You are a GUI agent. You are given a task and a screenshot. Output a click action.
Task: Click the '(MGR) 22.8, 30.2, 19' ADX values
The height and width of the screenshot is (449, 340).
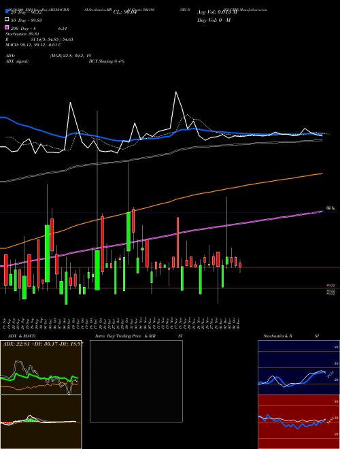pyautogui.click(x=71, y=56)
